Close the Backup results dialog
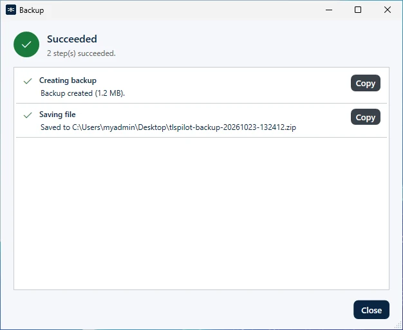Viewport: 403px width, 330px height. (x=371, y=309)
